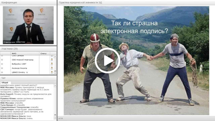Click the user icon beside Бобруйск 1387
The height and width of the screenshot is (121, 215).
[x=52, y=64]
